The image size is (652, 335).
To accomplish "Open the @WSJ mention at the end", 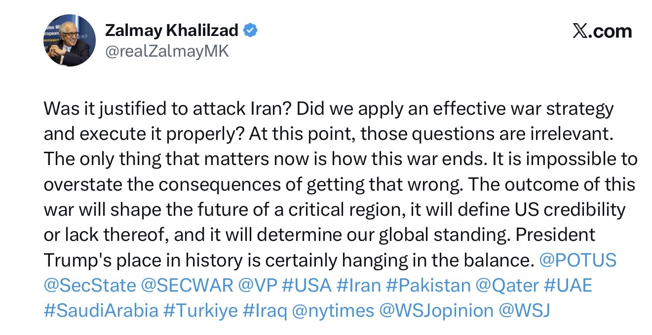I will pyautogui.click(x=525, y=311).
